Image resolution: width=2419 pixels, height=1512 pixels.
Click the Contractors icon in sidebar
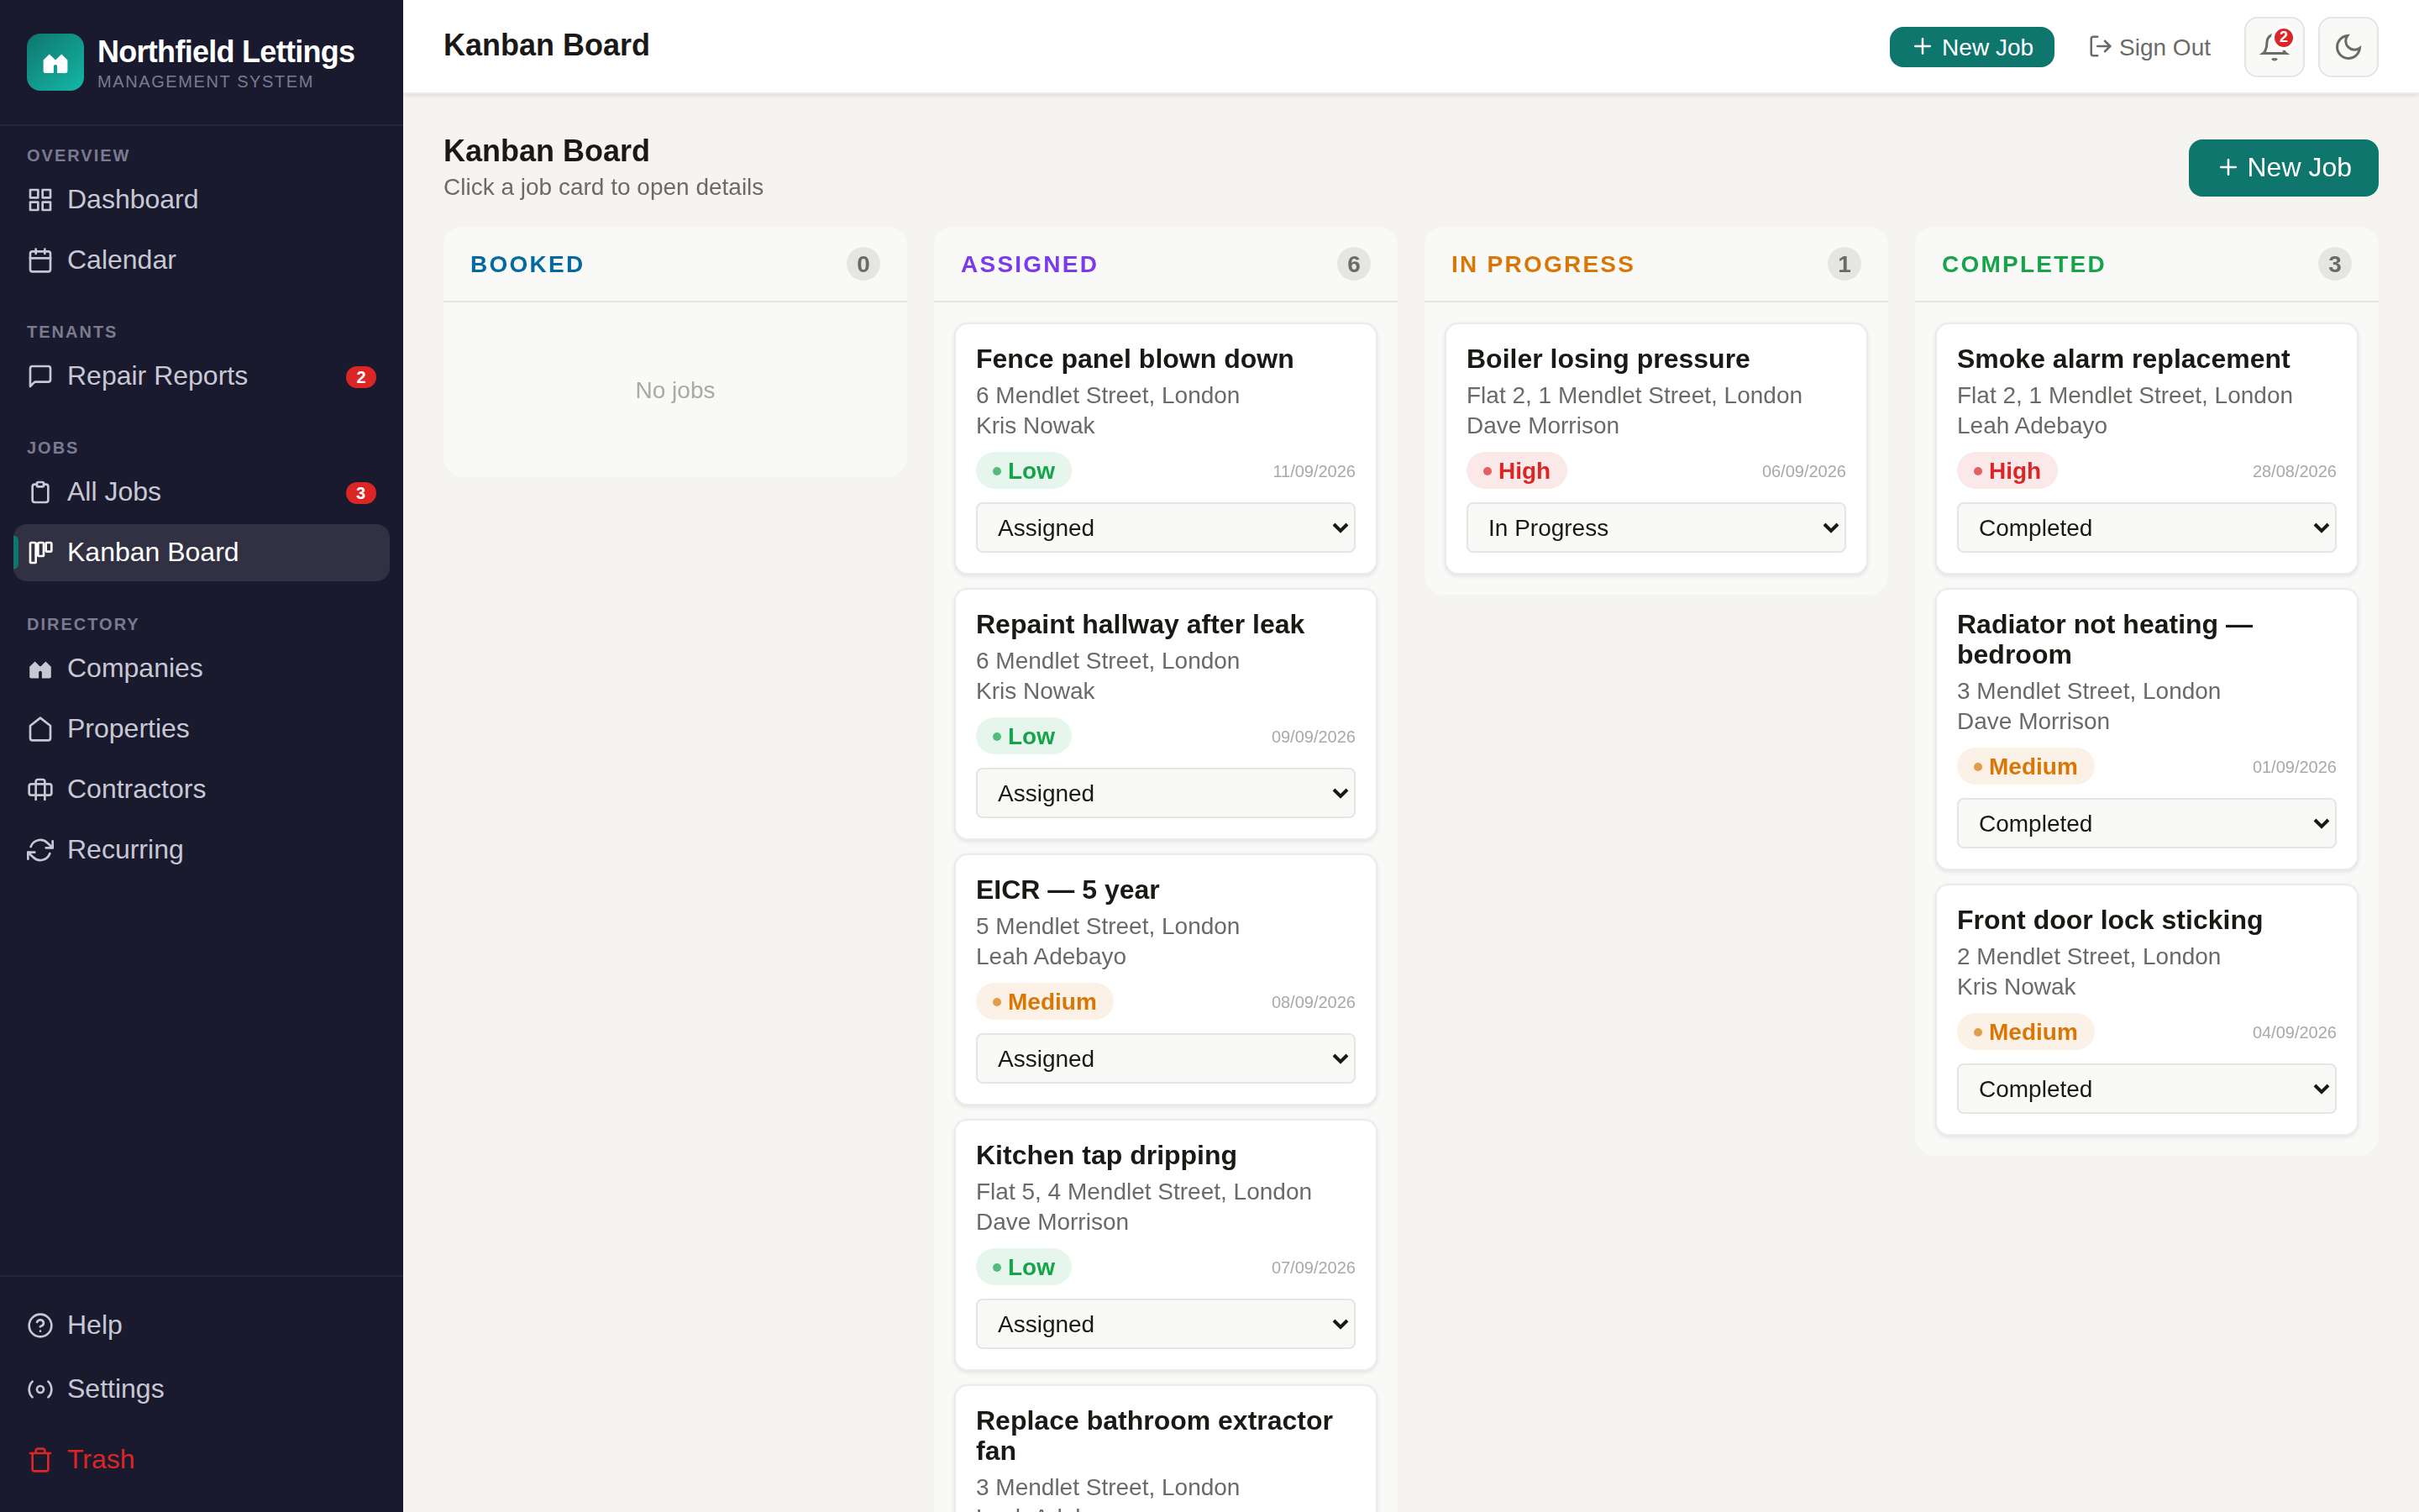coord(40,790)
